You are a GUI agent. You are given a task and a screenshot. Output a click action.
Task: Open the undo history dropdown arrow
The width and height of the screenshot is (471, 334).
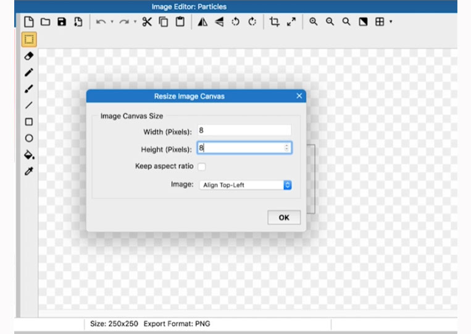112,22
